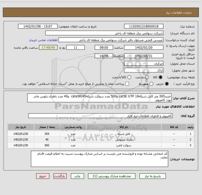Click the buyer name field شرکت سهامی برق منطقه ای باختر
This screenshot has height=195, width=202.
click(x=105, y=33)
